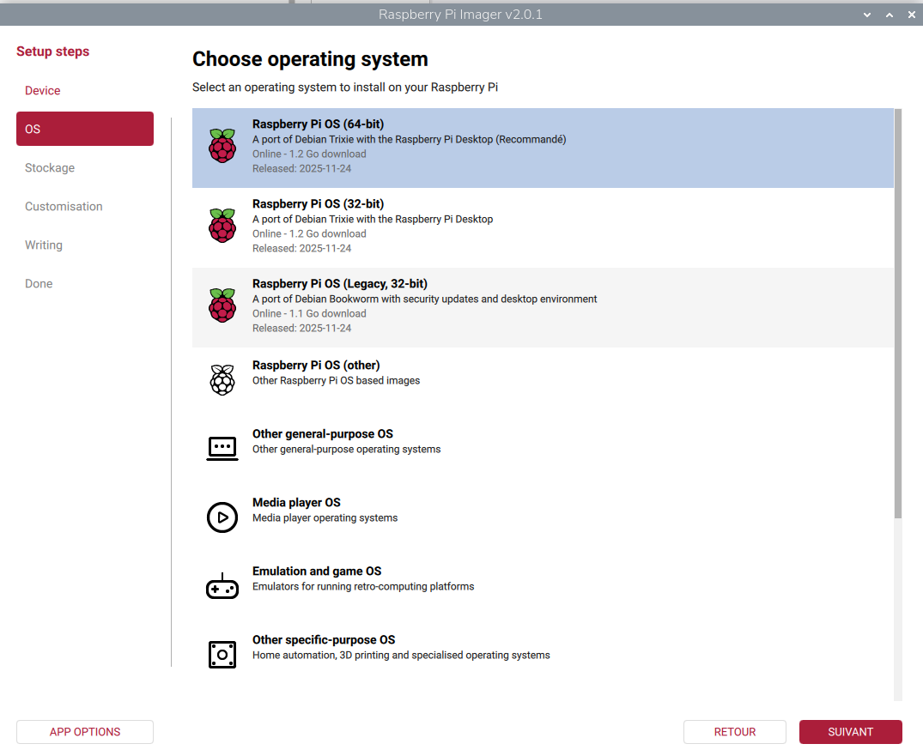
Task: Expand the Other general-purpose OS category
Action: [322, 434]
